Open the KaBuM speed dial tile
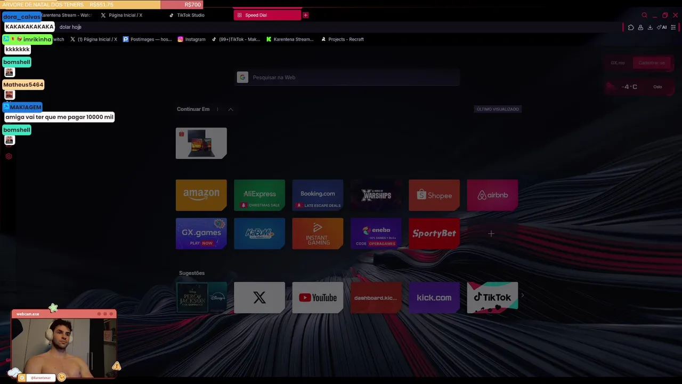 pyautogui.click(x=259, y=234)
